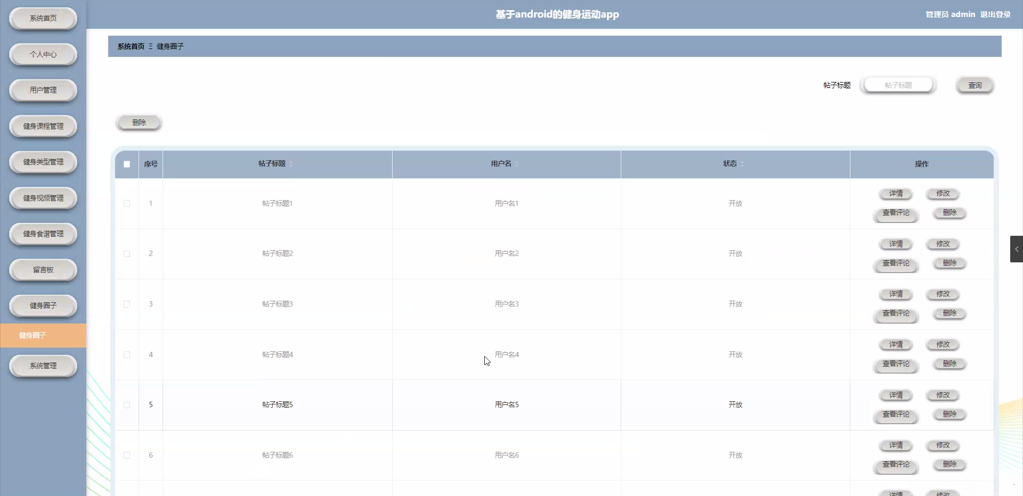Image resolution: width=1023 pixels, height=496 pixels.
Task: Remove 帖子标题4 using its 删除 button
Action: click(x=949, y=364)
